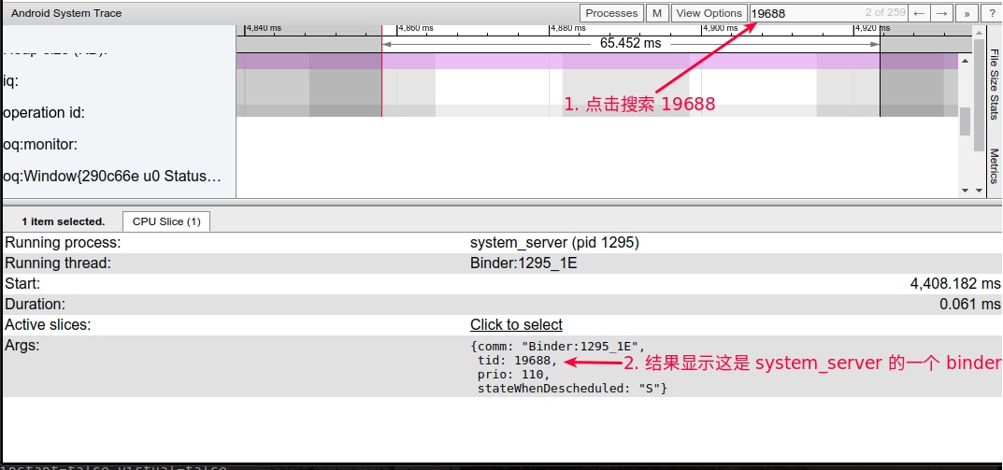Open the File Size Stats side panel
Viewport: 1003px width, 470px height.
click(994, 84)
